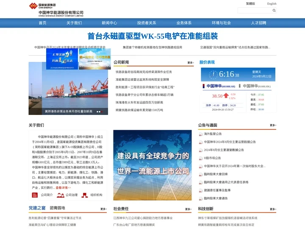Image resolution: width=305 pixels, height=229 pixels.
Task: Click 更多 next to 公司新闻
Action: click(191, 62)
